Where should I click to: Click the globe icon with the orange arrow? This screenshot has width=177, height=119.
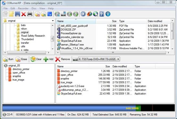(x=89, y=14)
